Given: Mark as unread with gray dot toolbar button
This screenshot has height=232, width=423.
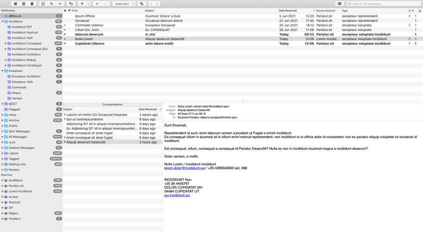Looking at the screenshot, I should coord(105,4).
